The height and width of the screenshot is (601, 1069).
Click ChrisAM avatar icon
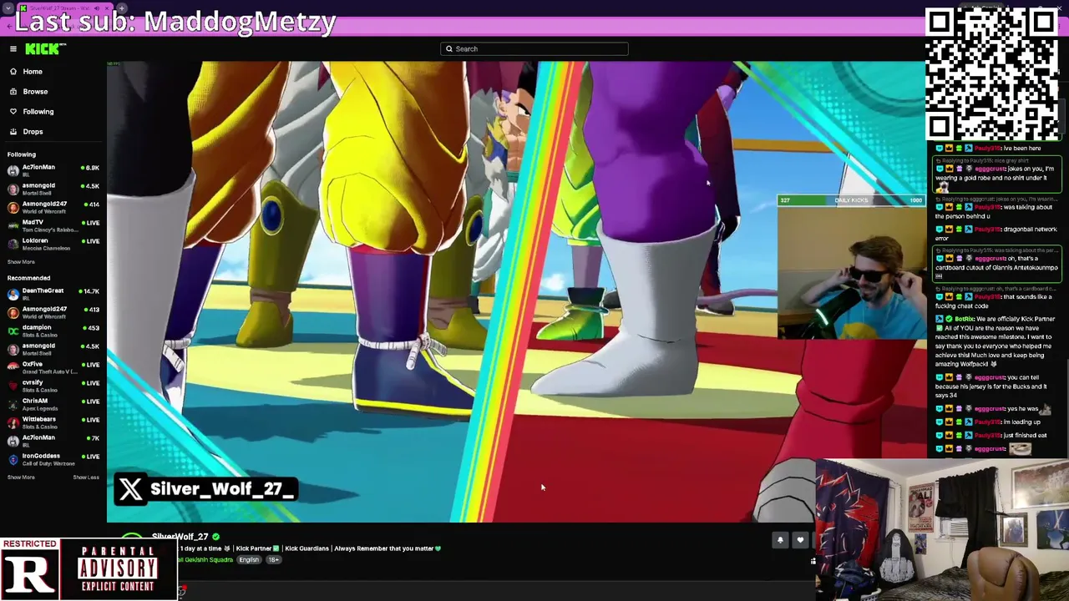(x=13, y=404)
